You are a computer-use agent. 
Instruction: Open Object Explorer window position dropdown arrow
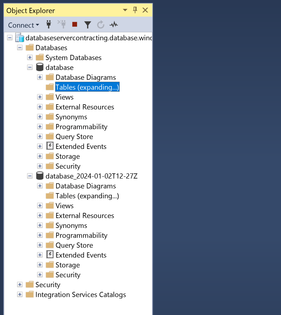pyautogui.click(x=125, y=10)
